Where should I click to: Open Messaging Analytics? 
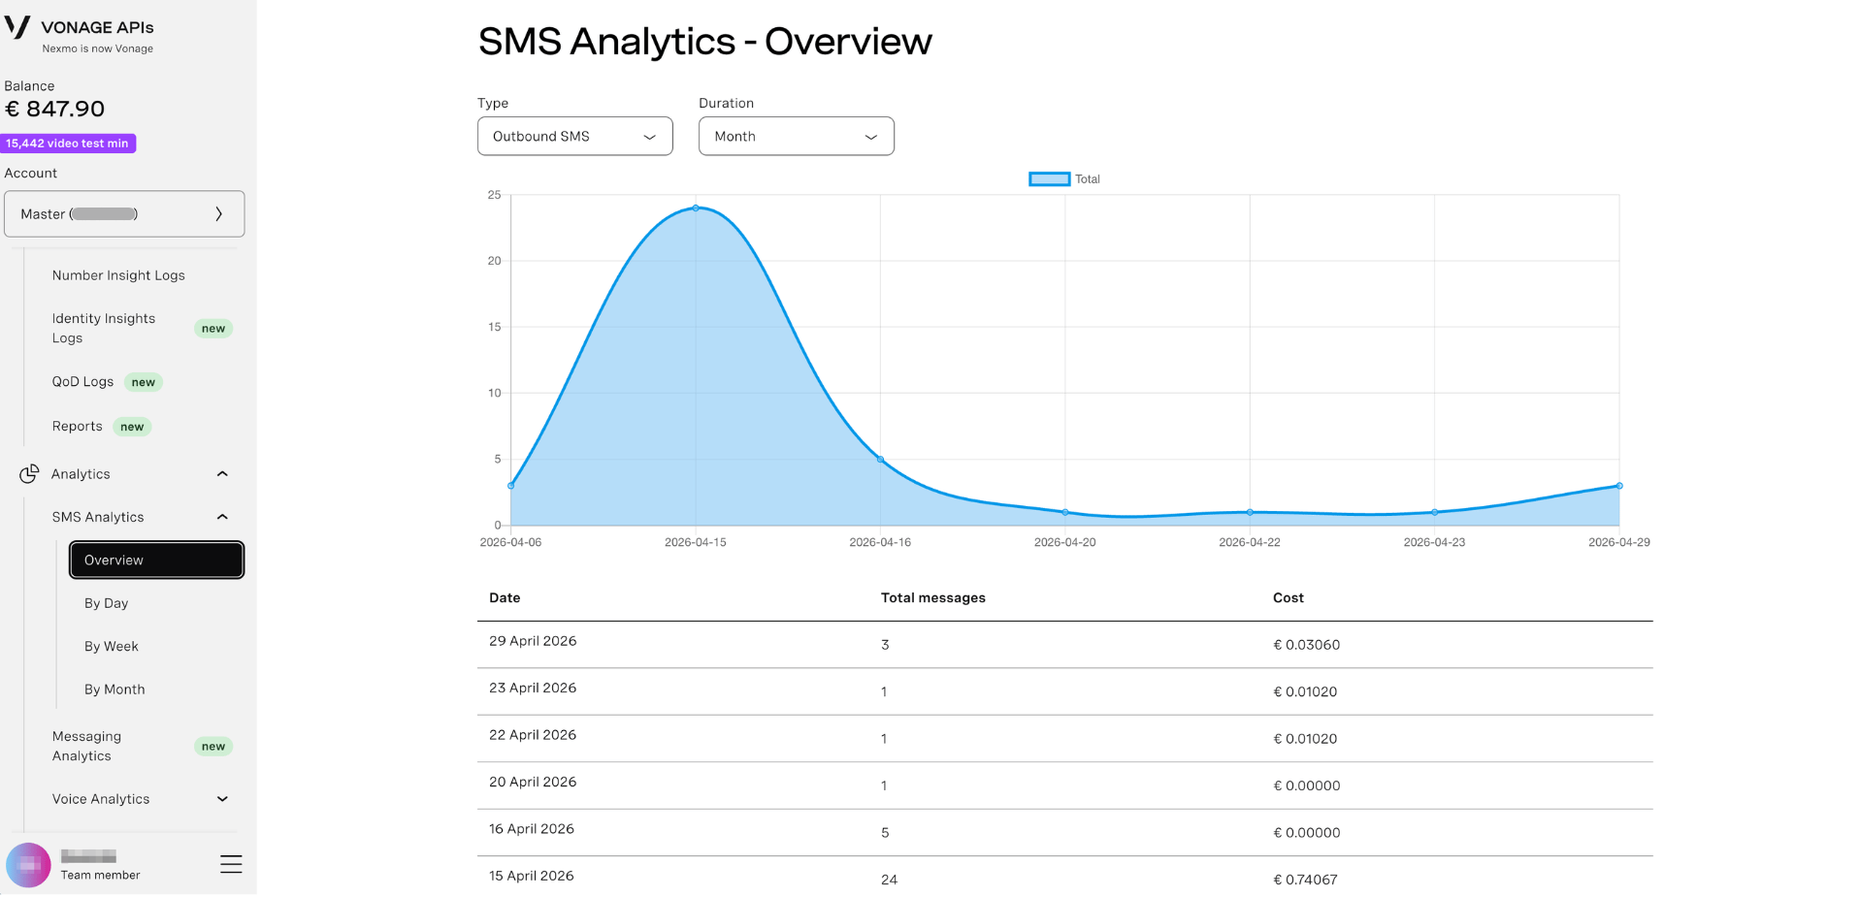[x=86, y=746]
